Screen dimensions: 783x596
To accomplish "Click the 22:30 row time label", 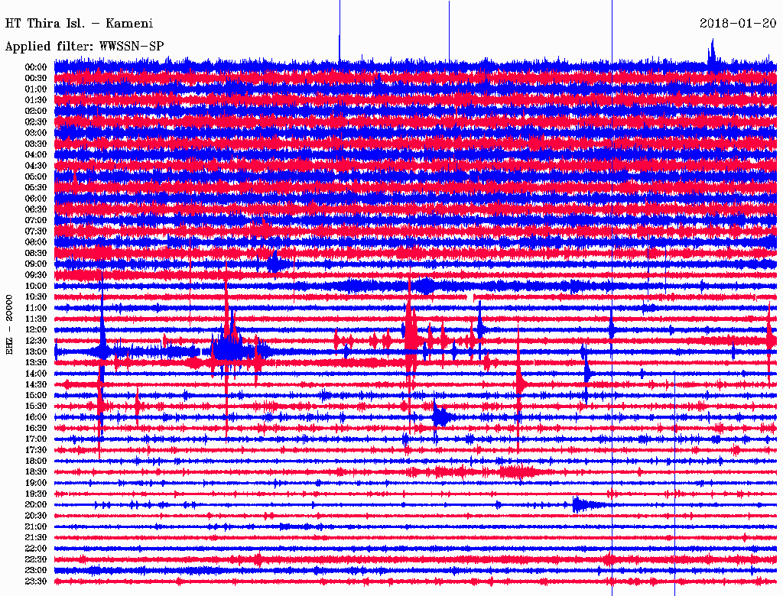I will (x=36, y=559).
